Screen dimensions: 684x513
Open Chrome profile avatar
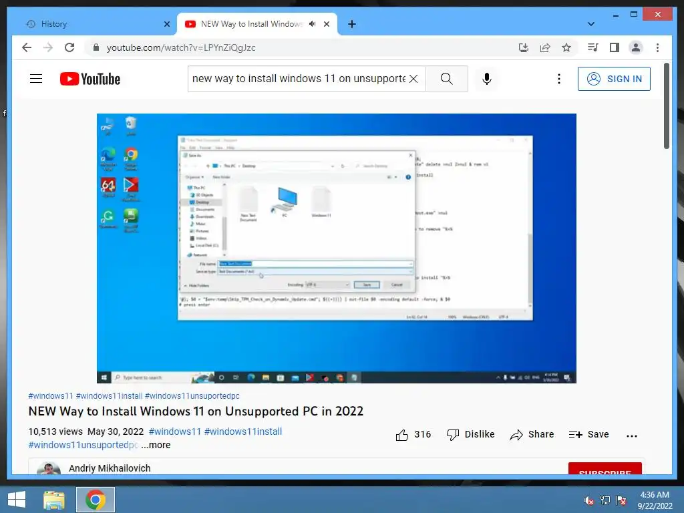tap(636, 47)
